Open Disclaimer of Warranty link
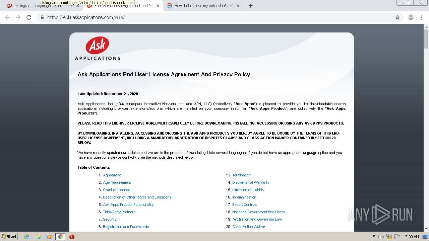429x241 pixels. point(251,182)
